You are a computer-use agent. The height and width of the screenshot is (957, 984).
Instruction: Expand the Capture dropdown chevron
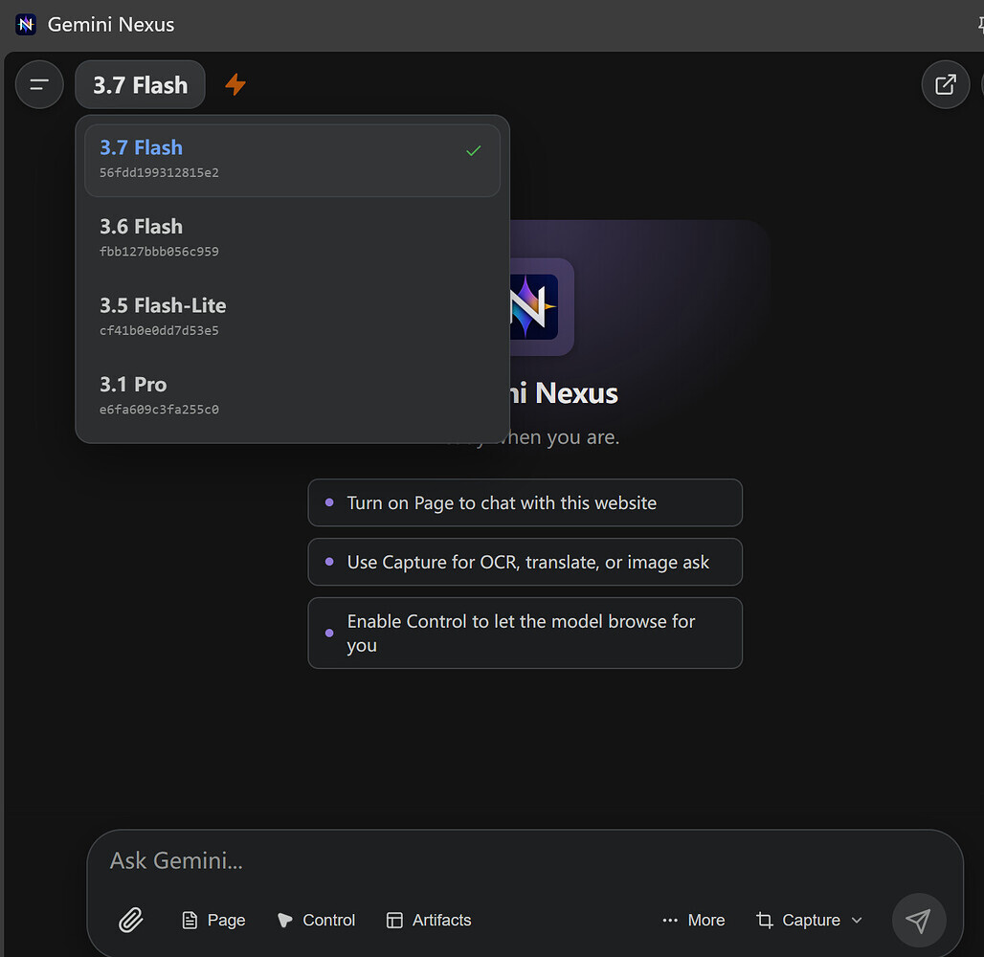pyautogui.click(x=858, y=920)
